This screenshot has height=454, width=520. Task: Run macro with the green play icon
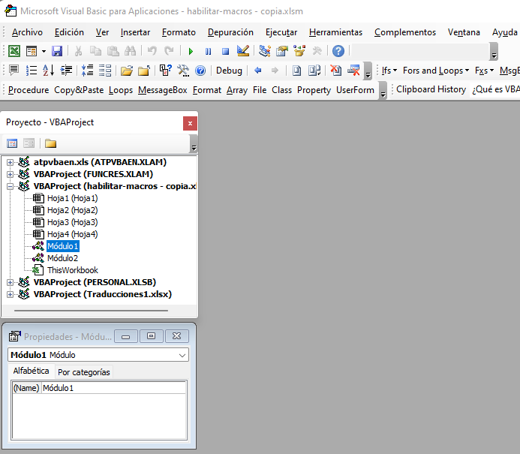tap(191, 51)
